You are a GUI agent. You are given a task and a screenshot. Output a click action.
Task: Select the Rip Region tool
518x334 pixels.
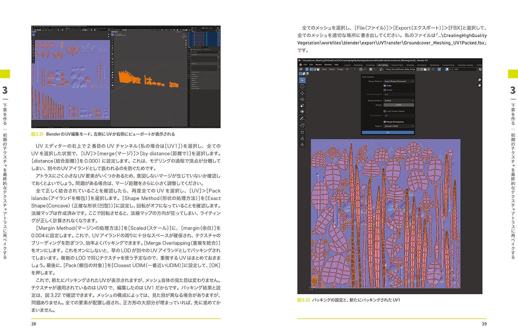click(x=302, y=125)
